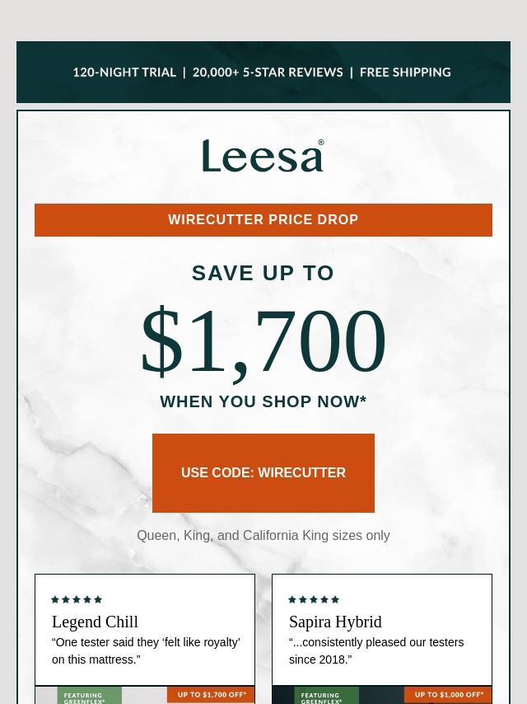Open the Sapira Hybrid heading link

(335, 622)
